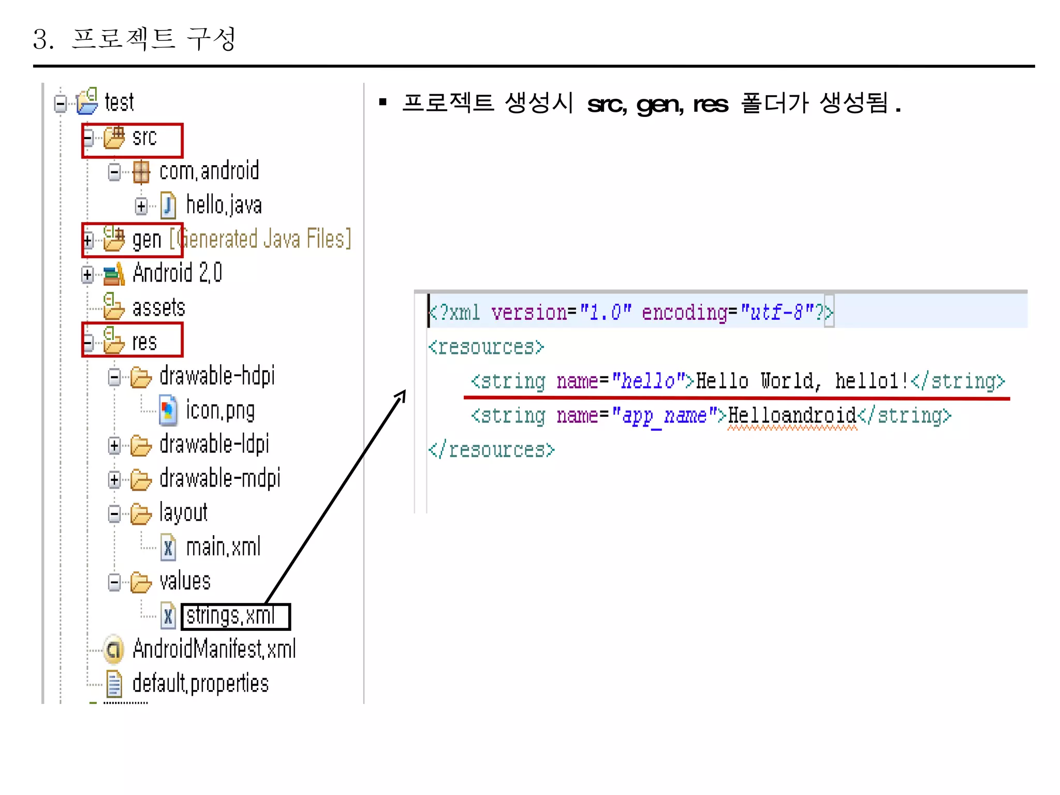Viewport: 1060px width, 795px height.
Task: Click the opening <resources> tag
Action: pyautogui.click(x=486, y=347)
